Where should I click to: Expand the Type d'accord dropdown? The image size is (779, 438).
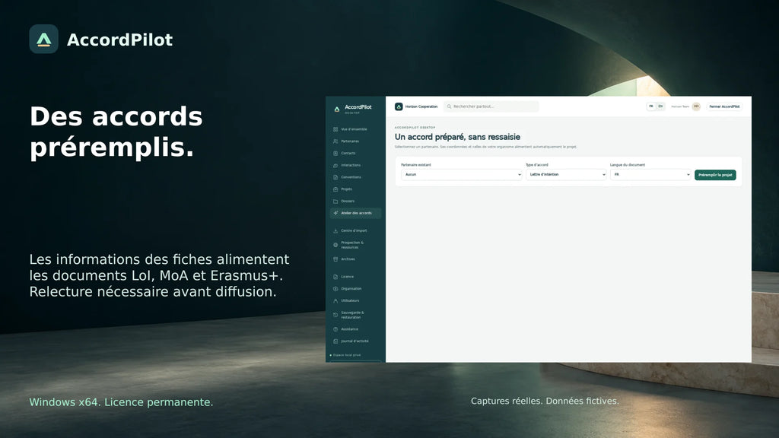566,175
